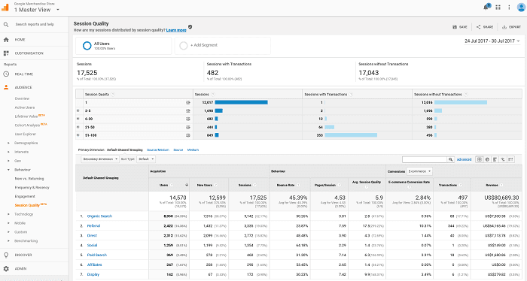Open the user account avatar
The width and height of the screenshot is (527, 281).
tap(521, 7)
